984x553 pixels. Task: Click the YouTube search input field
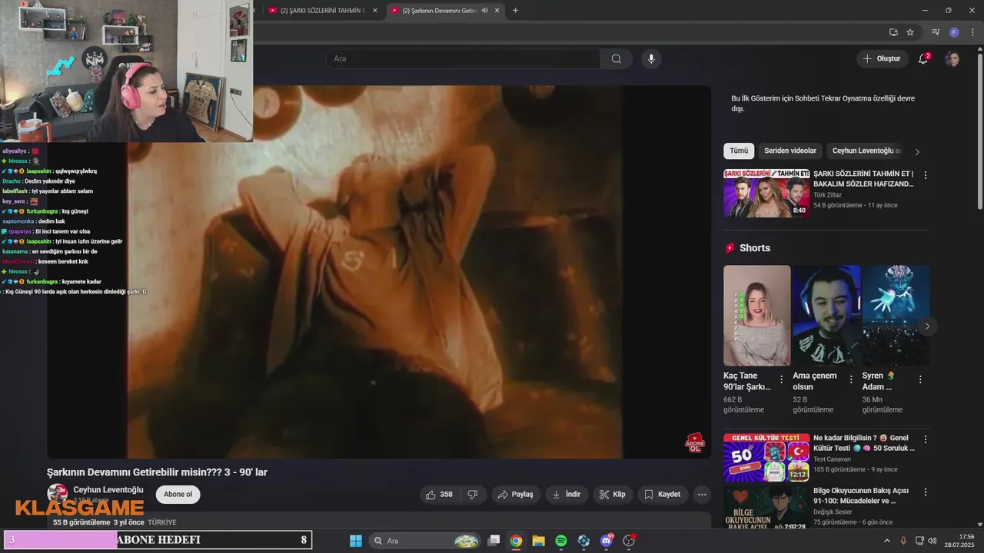tap(464, 59)
